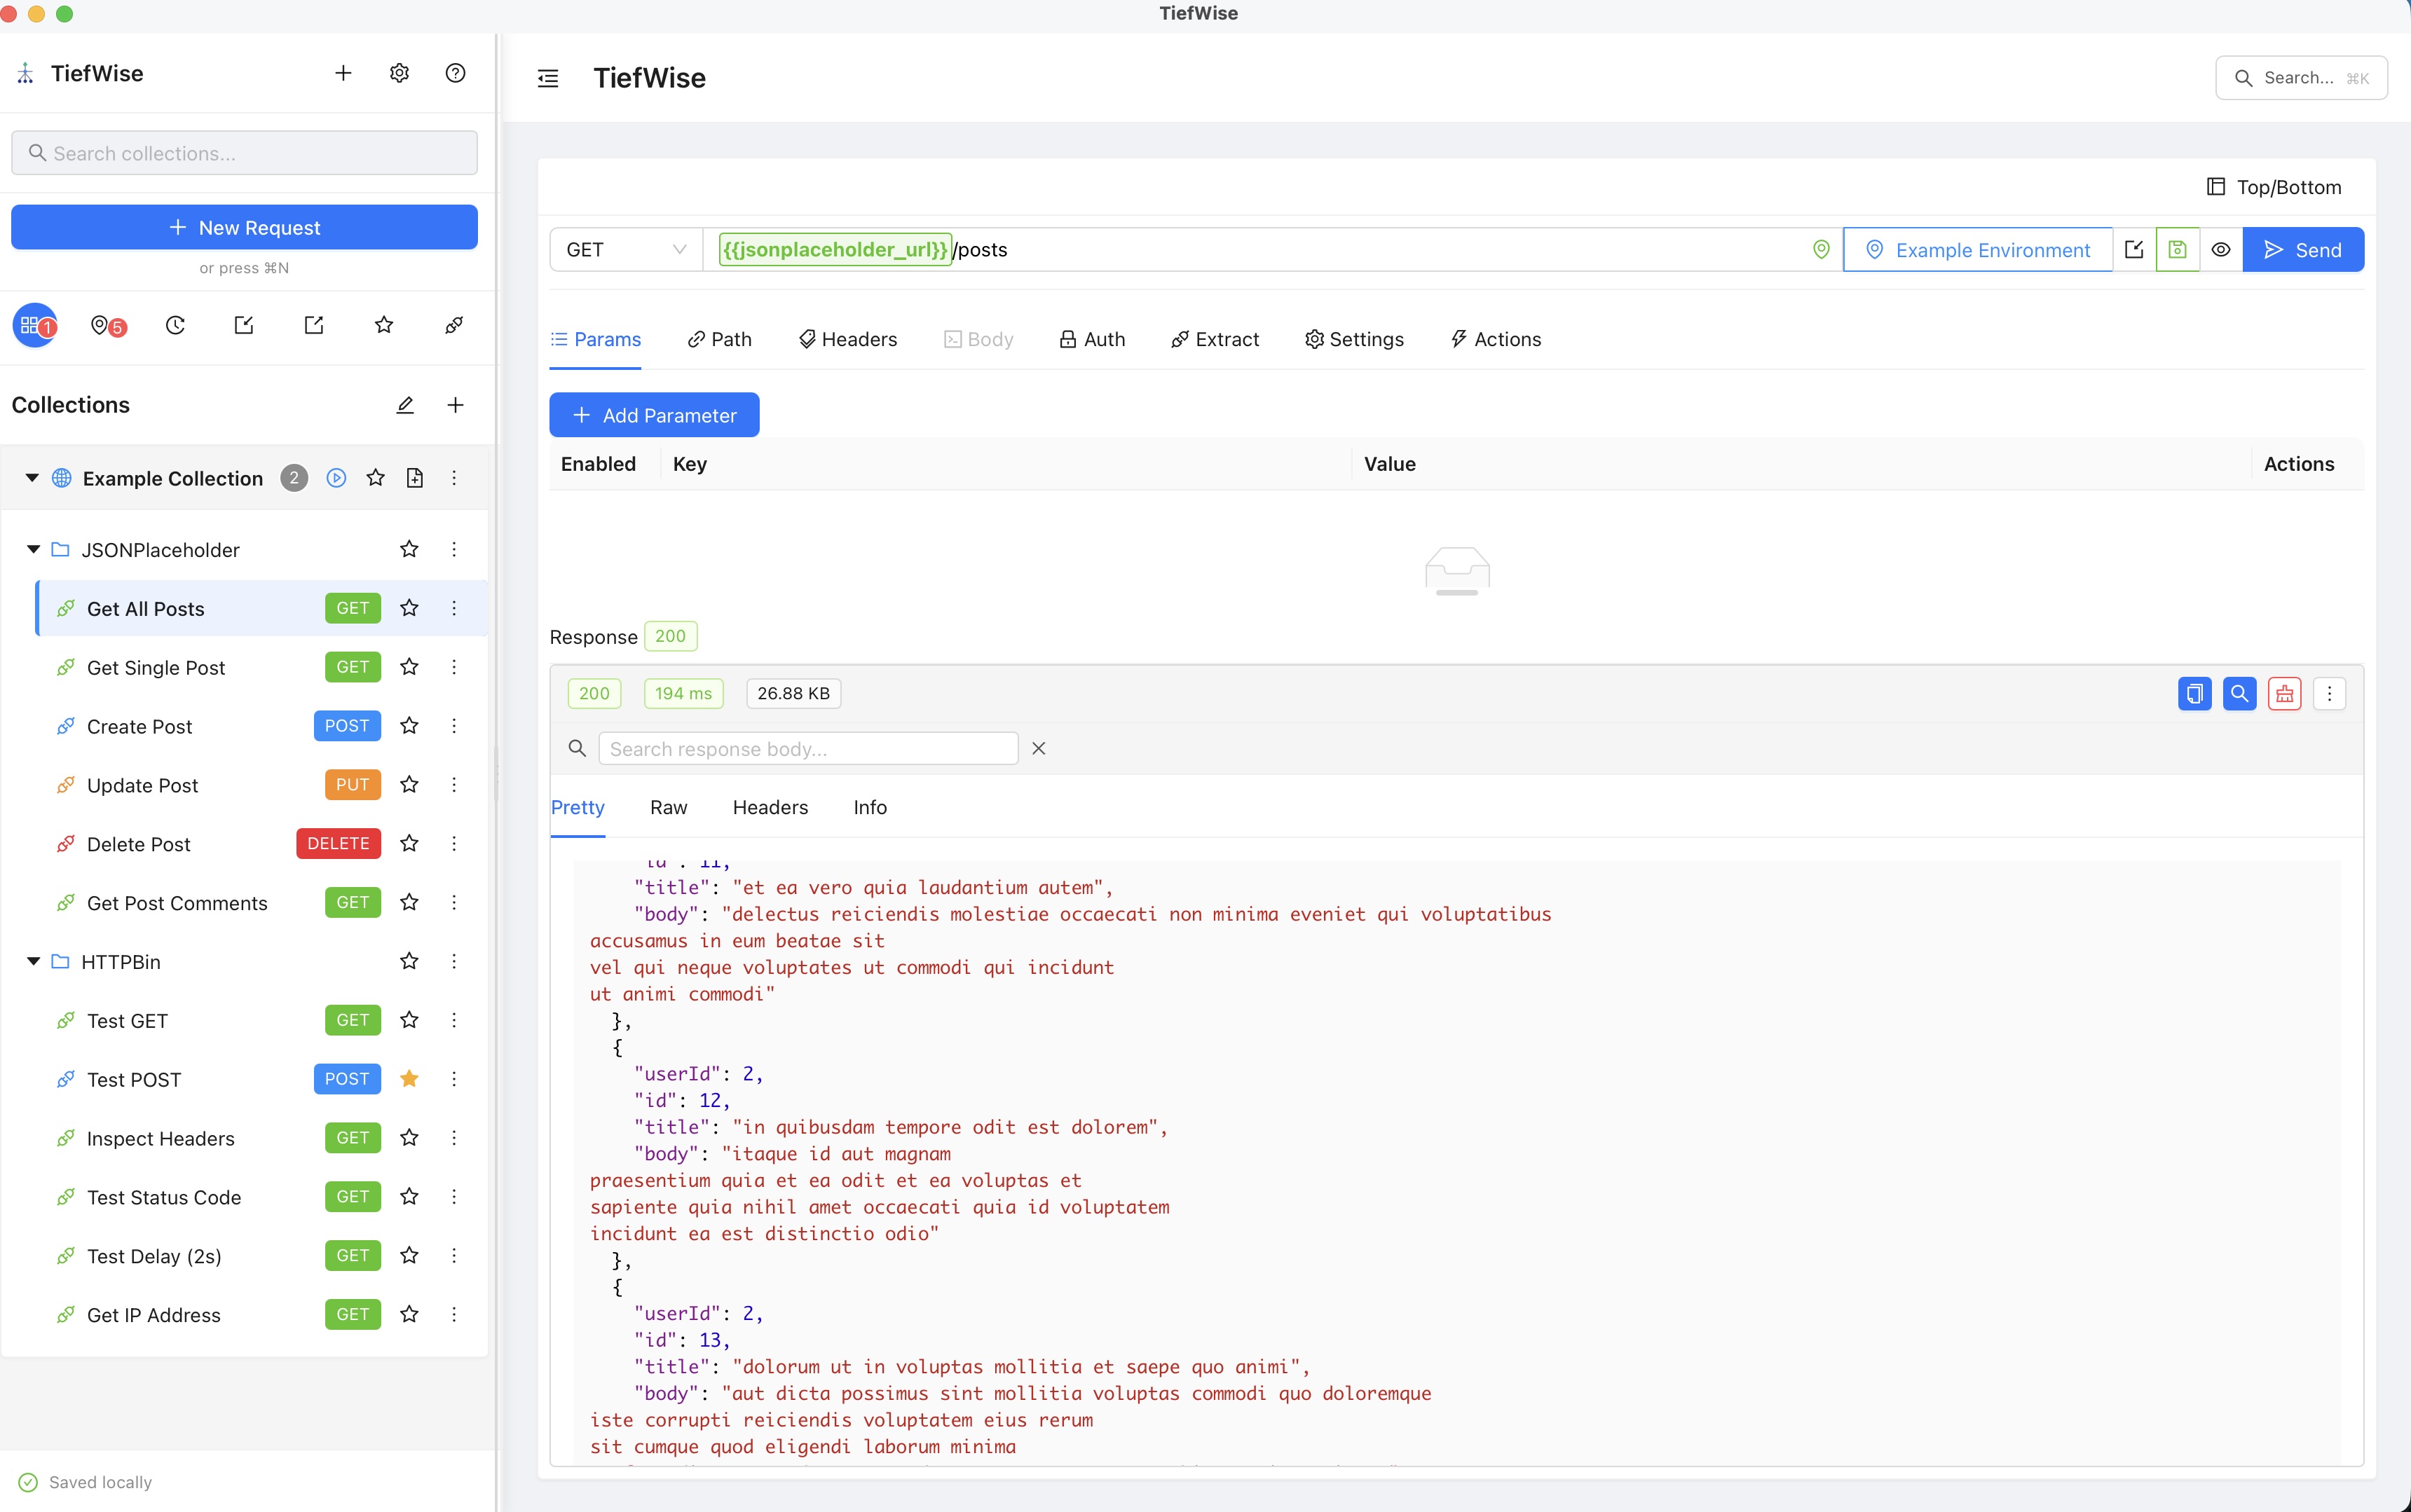Viewport: 2411px width, 1512px height.
Task: Open the Actions request tab
Action: (x=1496, y=340)
